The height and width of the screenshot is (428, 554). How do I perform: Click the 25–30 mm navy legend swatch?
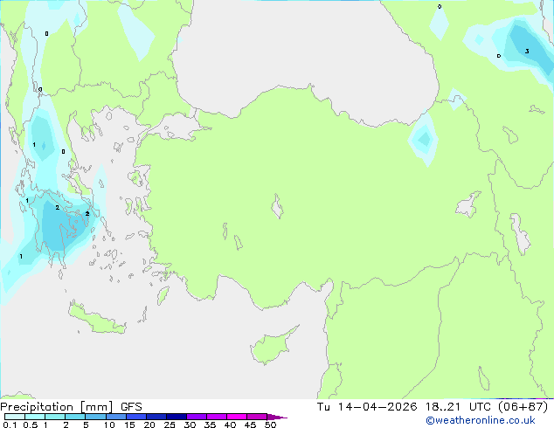(176, 417)
